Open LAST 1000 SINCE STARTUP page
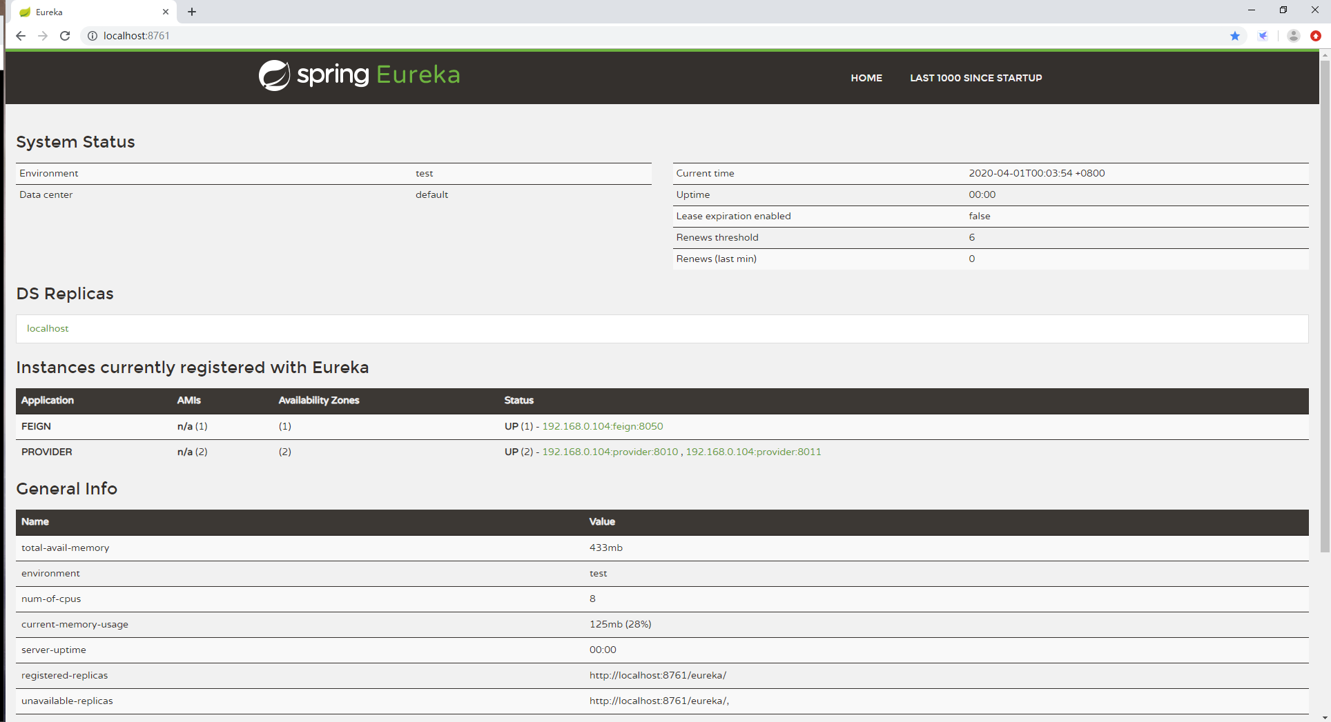 click(976, 78)
